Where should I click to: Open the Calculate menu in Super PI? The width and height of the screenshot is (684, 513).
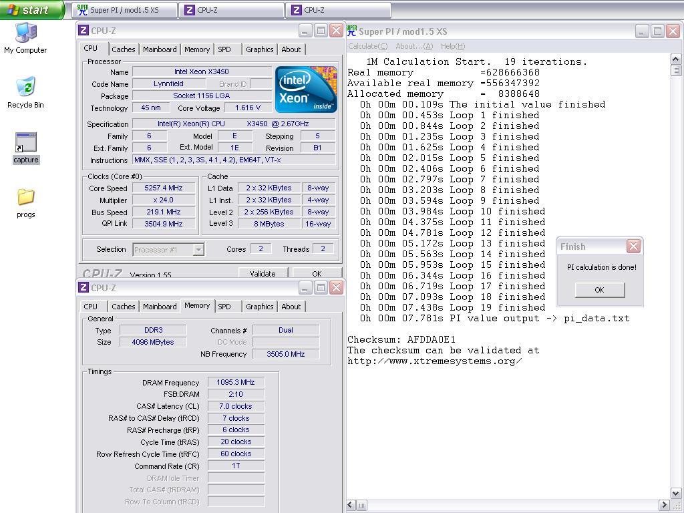click(368, 46)
